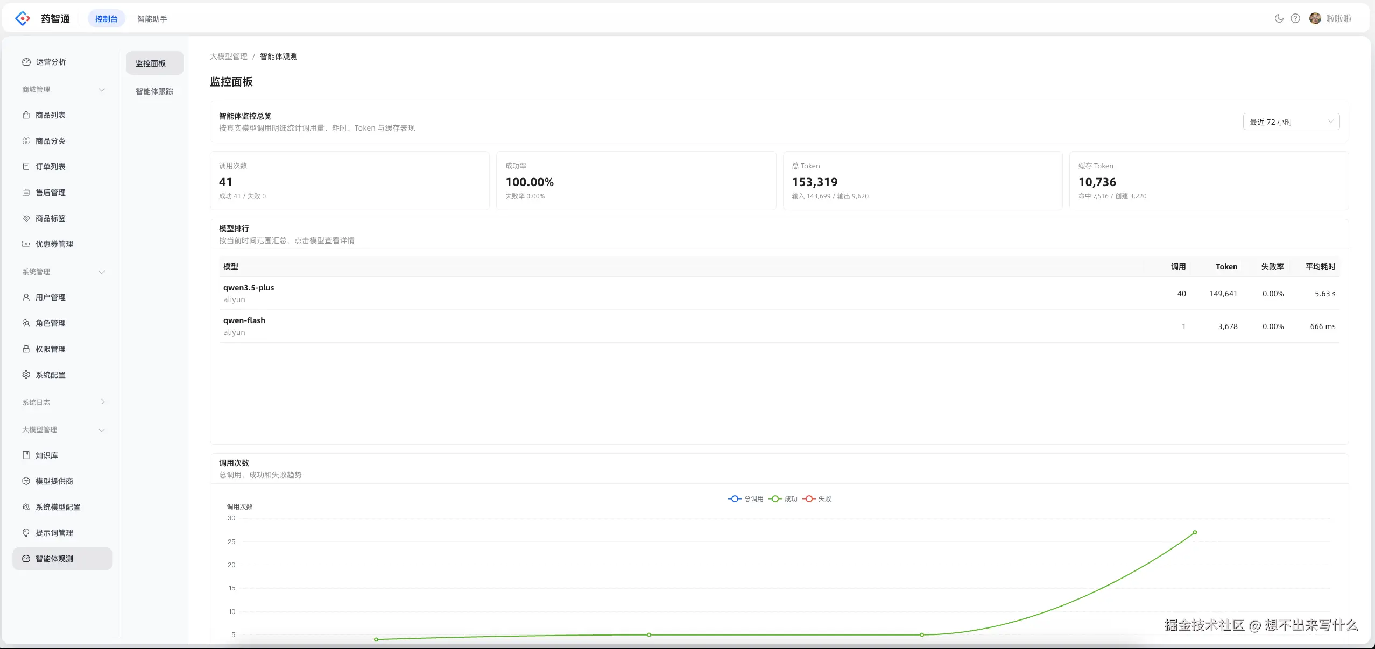Select the 监控面板 sub-menu item
This screenshot has height=649, width=1375.
click(154, 63)
